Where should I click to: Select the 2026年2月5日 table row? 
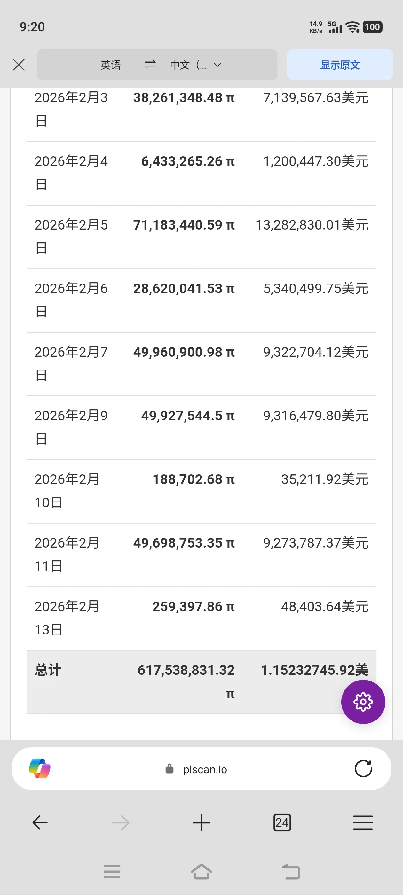tap(201, 237)
